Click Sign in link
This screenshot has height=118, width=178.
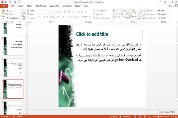click(171, 6)
